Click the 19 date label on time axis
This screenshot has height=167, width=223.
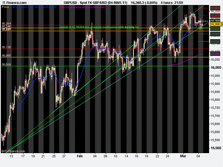point(33,156)
